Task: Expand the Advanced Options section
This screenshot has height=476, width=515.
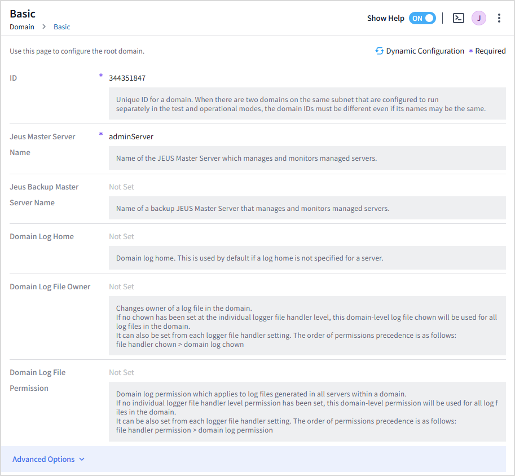Action: click(x=43, y=459)
